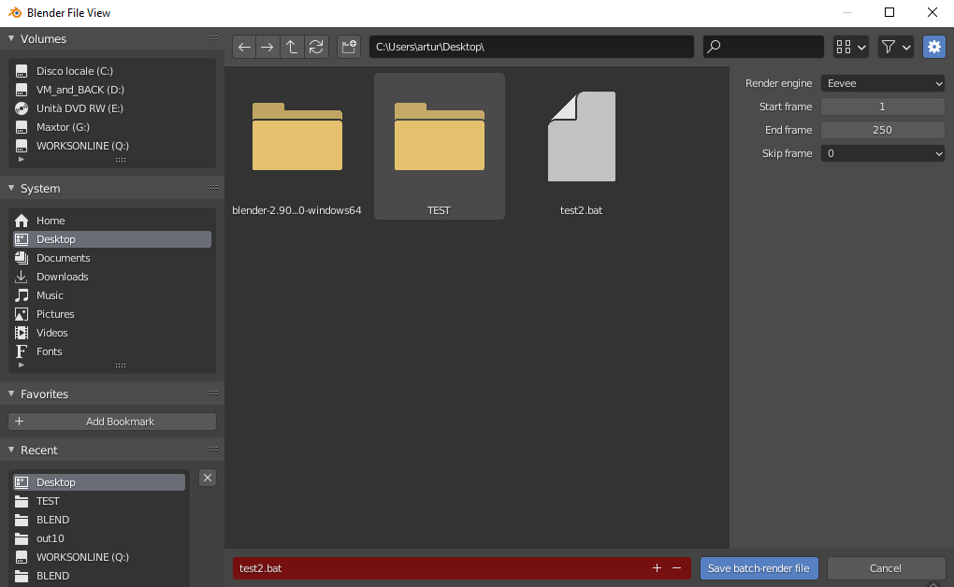Go forward to next folder
Screen dimensions: 954x587
point(267,47)
